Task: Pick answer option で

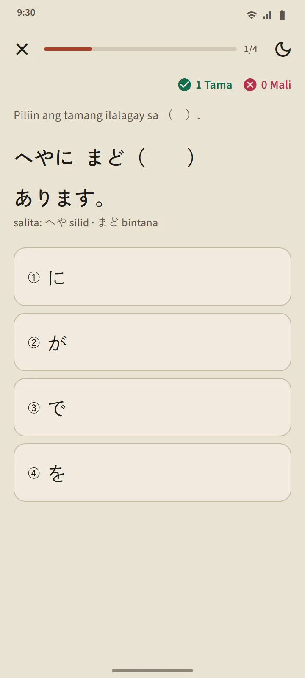Action: tap(152, 407)
